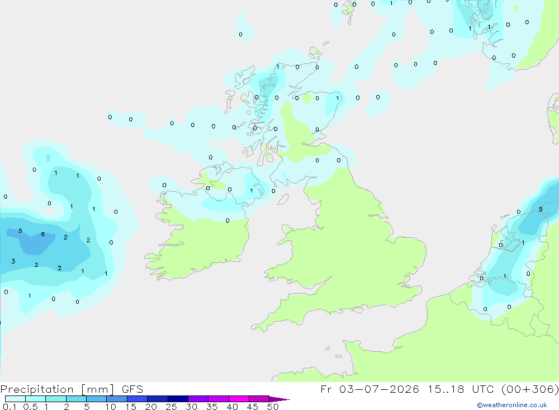Click the '25' legend scale label

[171, 407]
